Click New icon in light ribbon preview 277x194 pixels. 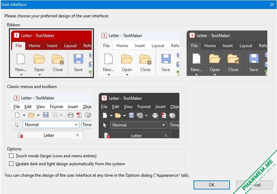click(108, 59)
